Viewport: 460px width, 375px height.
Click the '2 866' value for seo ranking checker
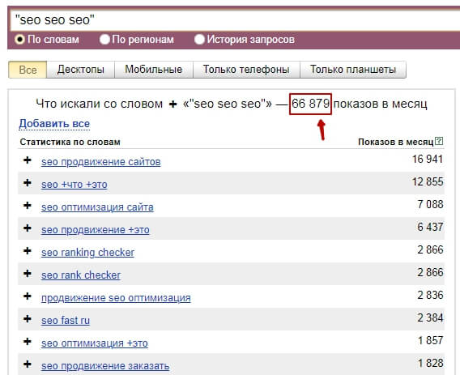tap(430, 249)
